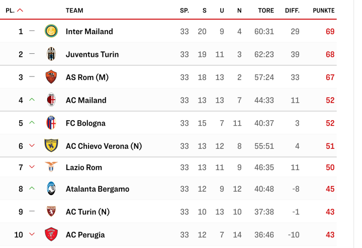
Task: Click the AC Mailand club crest
Action: pos(51,100)
